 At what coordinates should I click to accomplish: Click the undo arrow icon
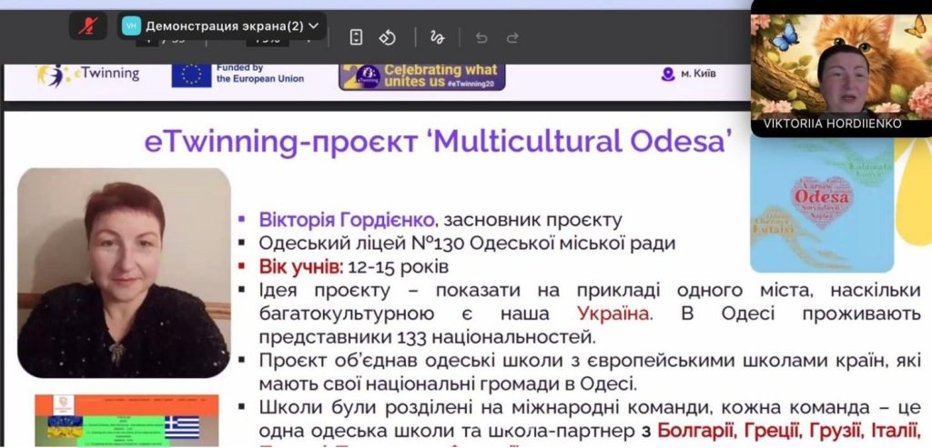click(x=481, y=37)
